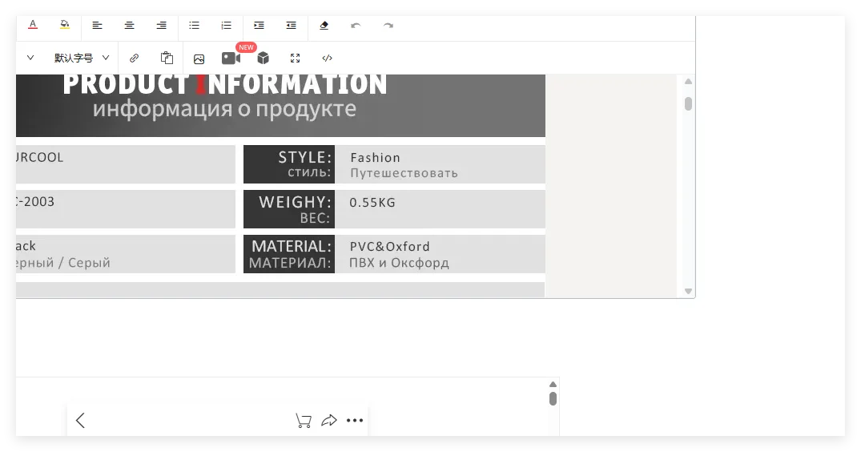Click the 'Fashion' style value
This screenshot has width=861, height=452.
point(375,158)
